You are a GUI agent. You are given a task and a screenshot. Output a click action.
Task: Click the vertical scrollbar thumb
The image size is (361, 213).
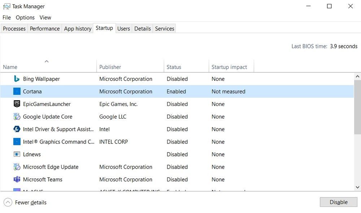coord(357,107)
